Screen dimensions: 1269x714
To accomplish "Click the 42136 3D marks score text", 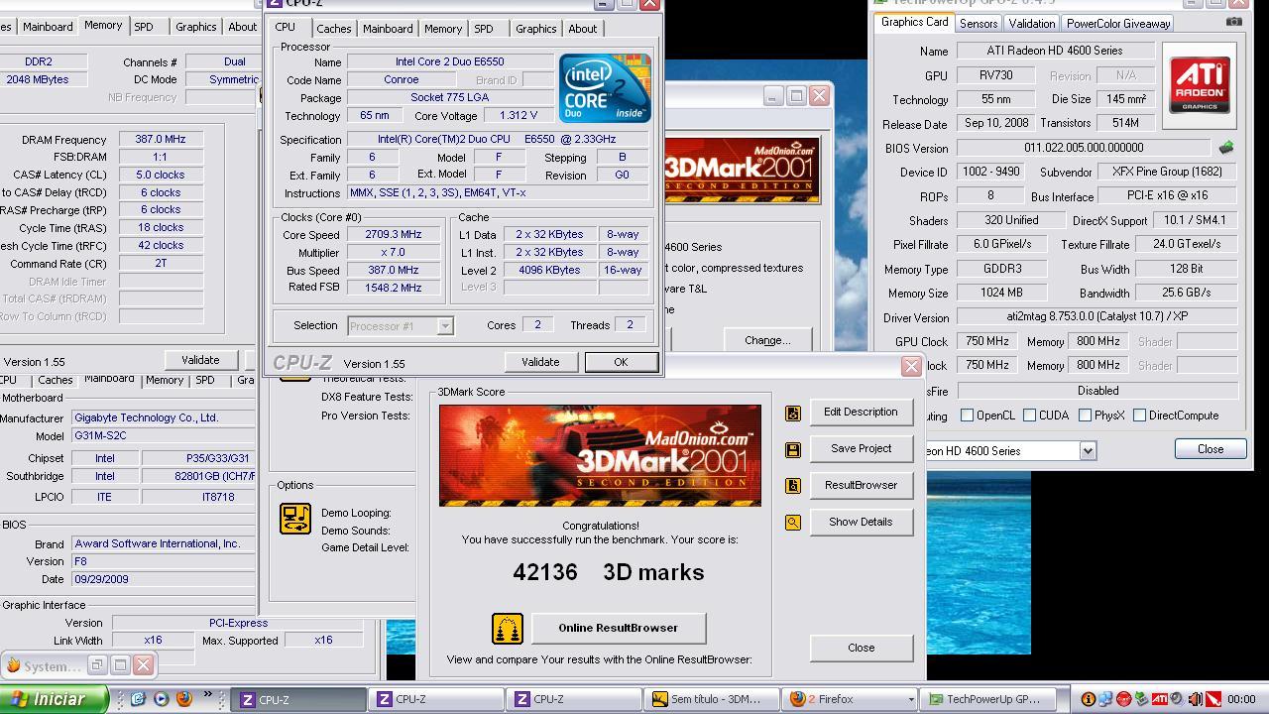I will click(609, 573).
